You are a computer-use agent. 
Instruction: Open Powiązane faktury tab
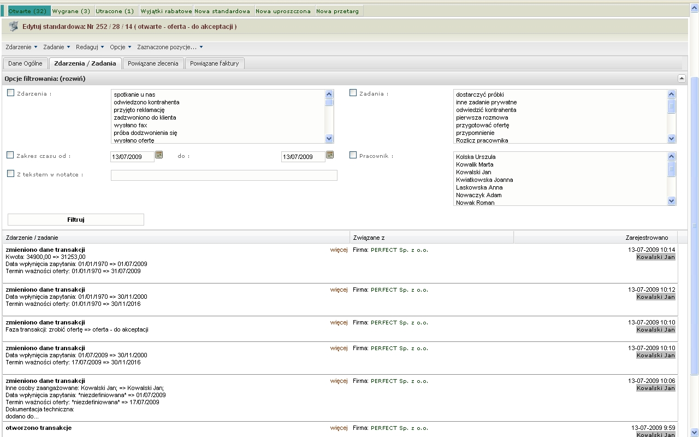(x=215, y=63)
